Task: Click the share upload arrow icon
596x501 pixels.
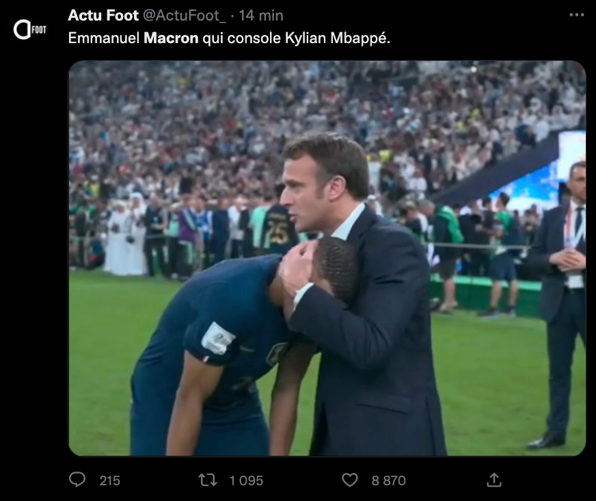Action: point(493,480)
